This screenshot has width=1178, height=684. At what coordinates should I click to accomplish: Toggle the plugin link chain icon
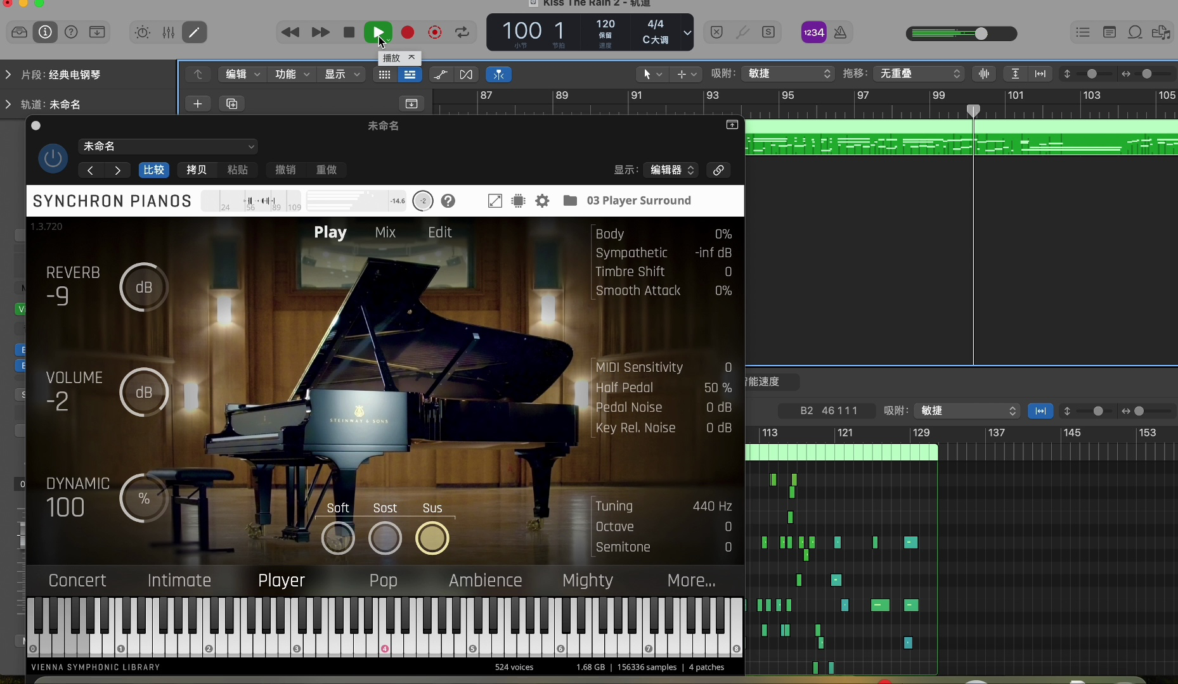click(718, 170)
